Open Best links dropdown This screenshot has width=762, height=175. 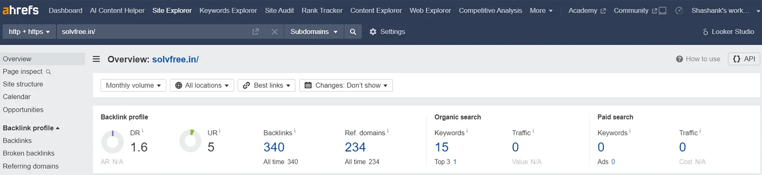coord(266,85)
